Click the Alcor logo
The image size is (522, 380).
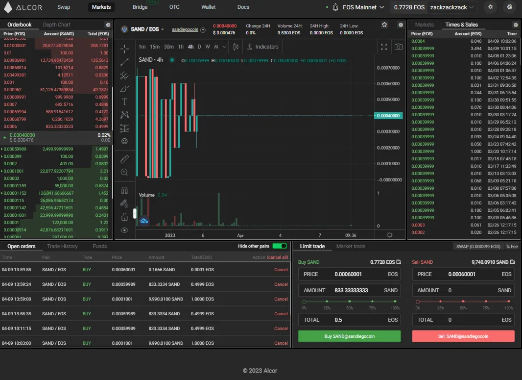tap(23, 7)
